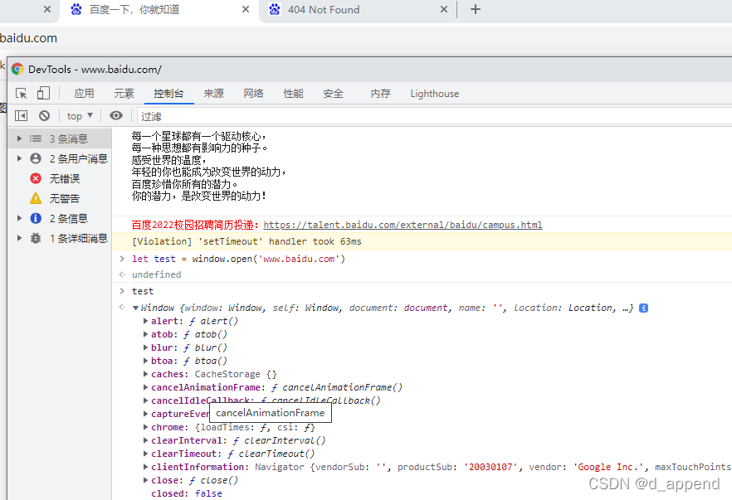Collapse the Window object tree
732x500 pixels.
point(135,308)
